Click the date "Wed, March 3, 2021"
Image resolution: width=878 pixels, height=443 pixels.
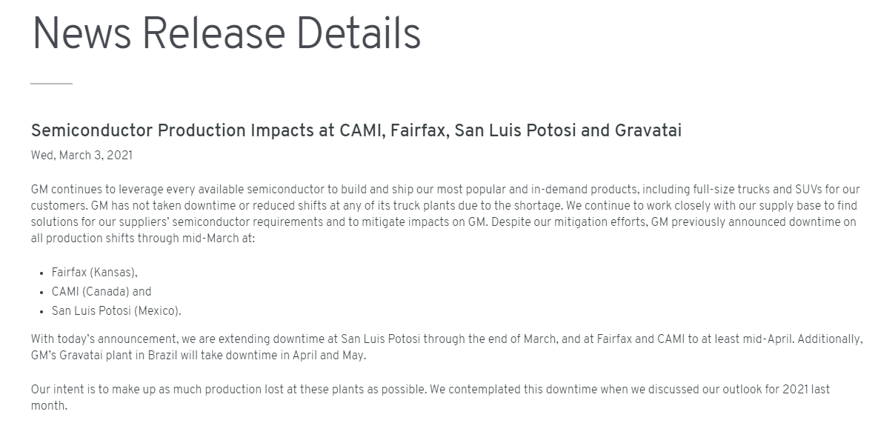82,156
